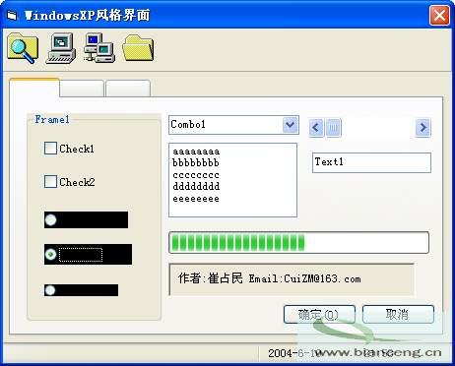The height and width of the screenshot is (366, 455).
Task: Click the networked computers toolbar icon
Action: 98,48
